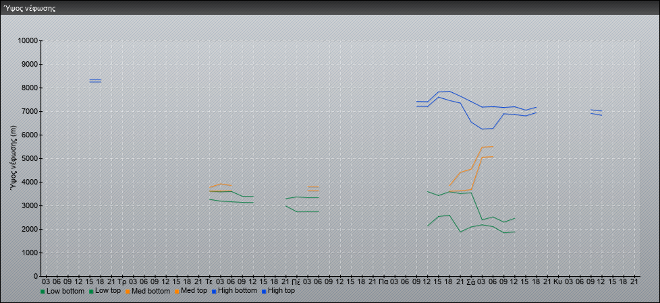
Task: Toggle the Med top legend label
Action: (194, 291)
